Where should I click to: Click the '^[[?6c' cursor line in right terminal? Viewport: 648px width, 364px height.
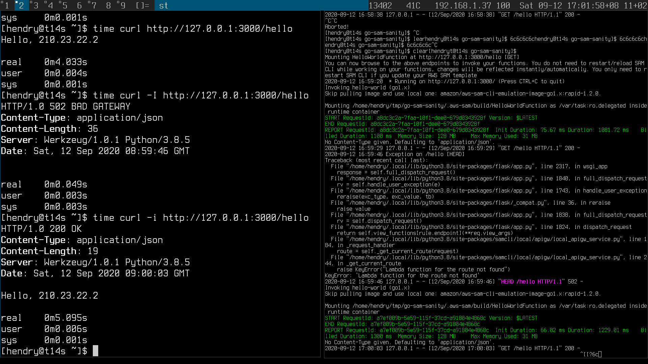[591, 355]
